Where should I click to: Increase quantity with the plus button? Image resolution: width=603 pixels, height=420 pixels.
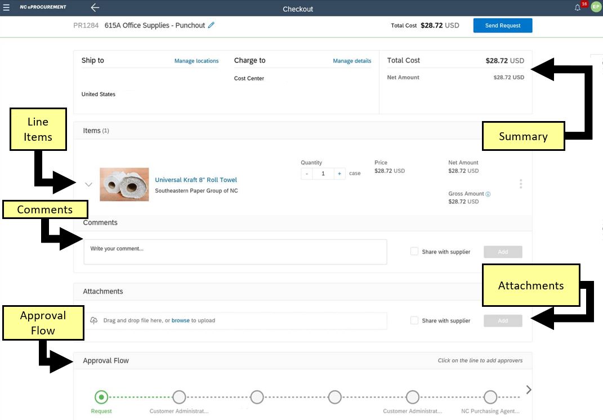[340, 173]
